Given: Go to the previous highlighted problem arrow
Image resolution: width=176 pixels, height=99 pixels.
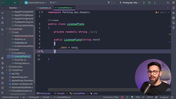Looking at the screenshot, I should (166, 12).
